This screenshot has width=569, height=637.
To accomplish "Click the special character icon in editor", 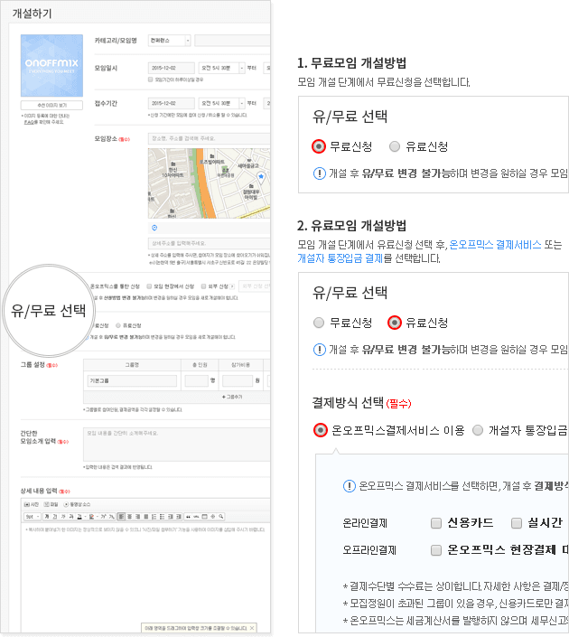I will 212,517.
